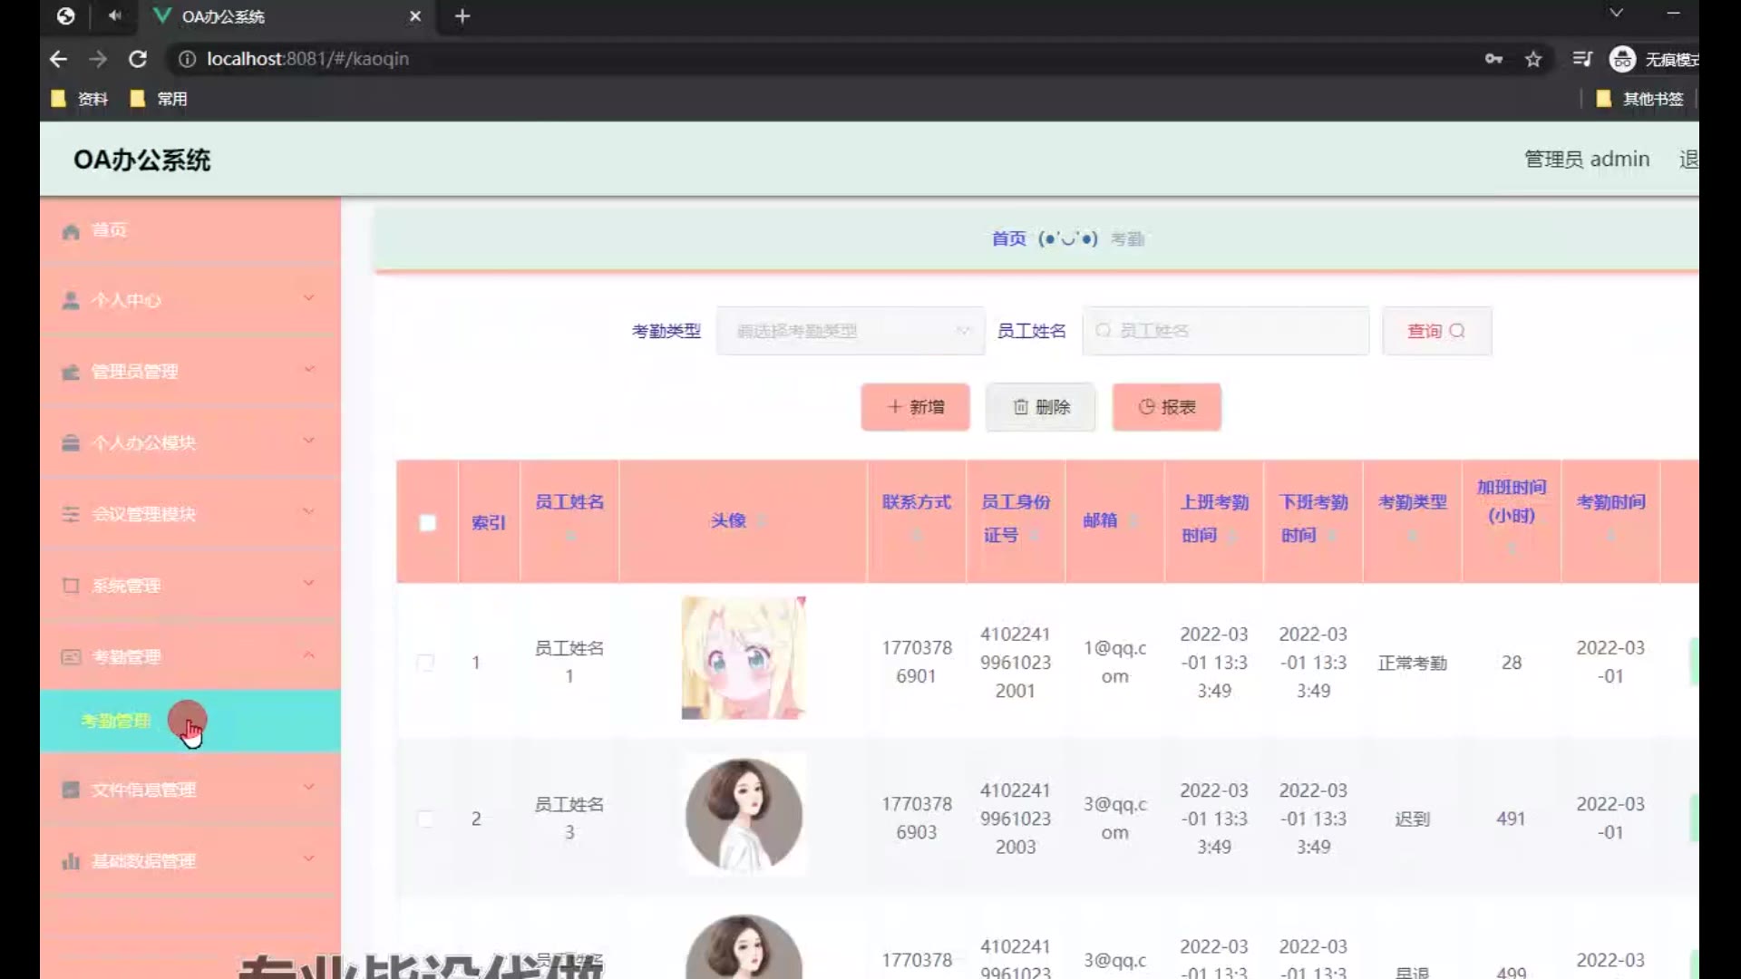Open the 资料 bookmarks folder
This screenshot has width=1741, height=979.
click(x=80, y=99)
